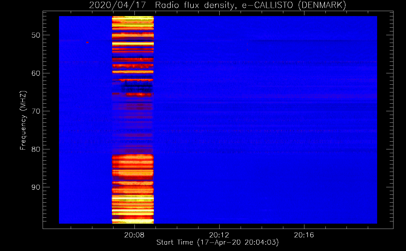Click the 90 frequency tick label
The image size is (406, 251).
click(x=36, y=187)
